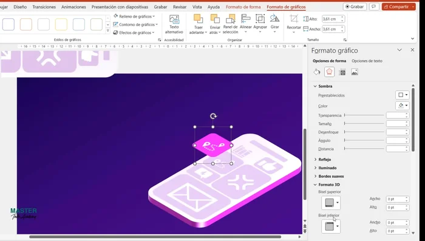Open the Agrupar options
The width and height of the screenshot is (425, 241).
click(x=260, y=24)
